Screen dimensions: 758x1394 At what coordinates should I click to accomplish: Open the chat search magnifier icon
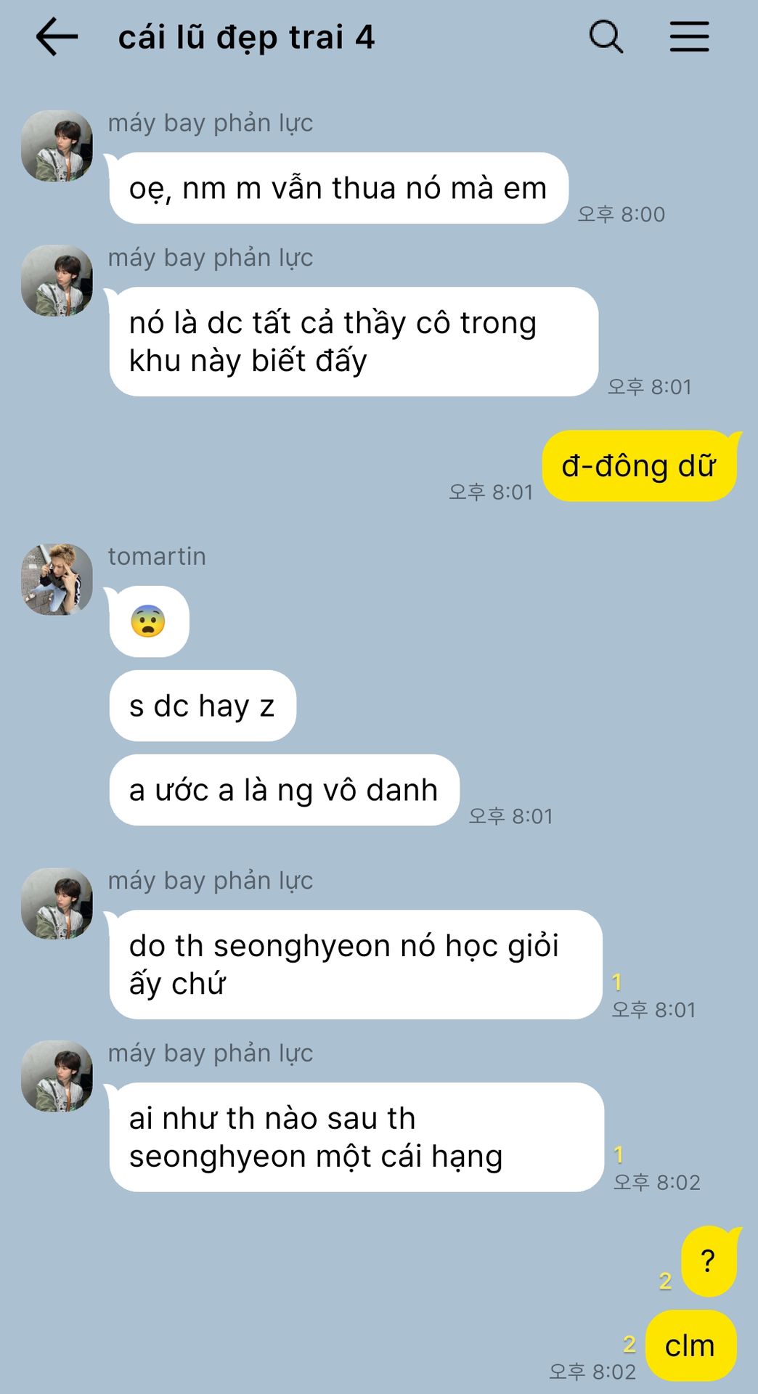pyautogui.click(x=606, y=36)
